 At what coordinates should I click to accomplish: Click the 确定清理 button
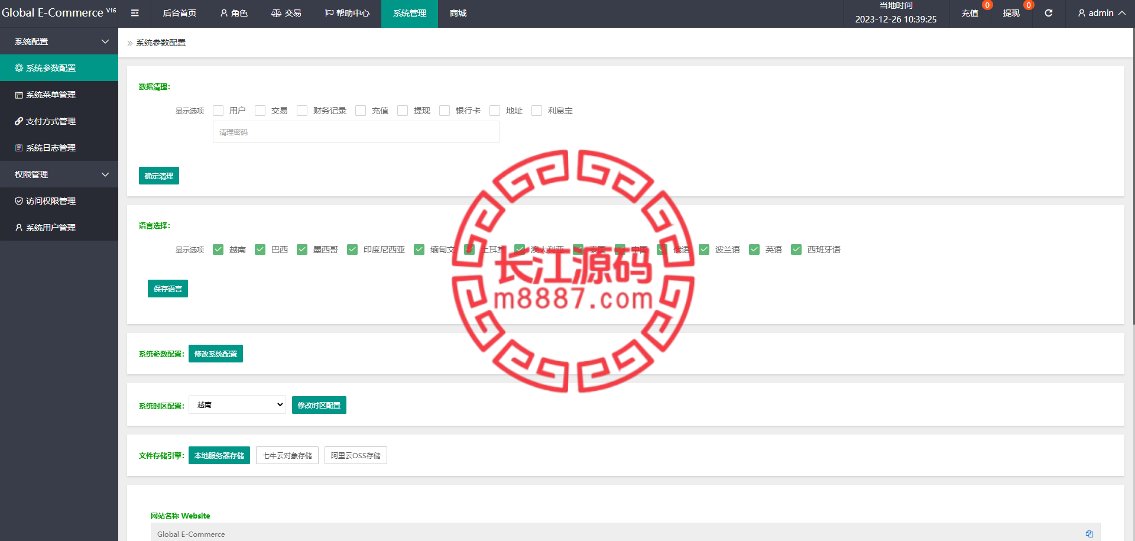(x=159, y=176)
